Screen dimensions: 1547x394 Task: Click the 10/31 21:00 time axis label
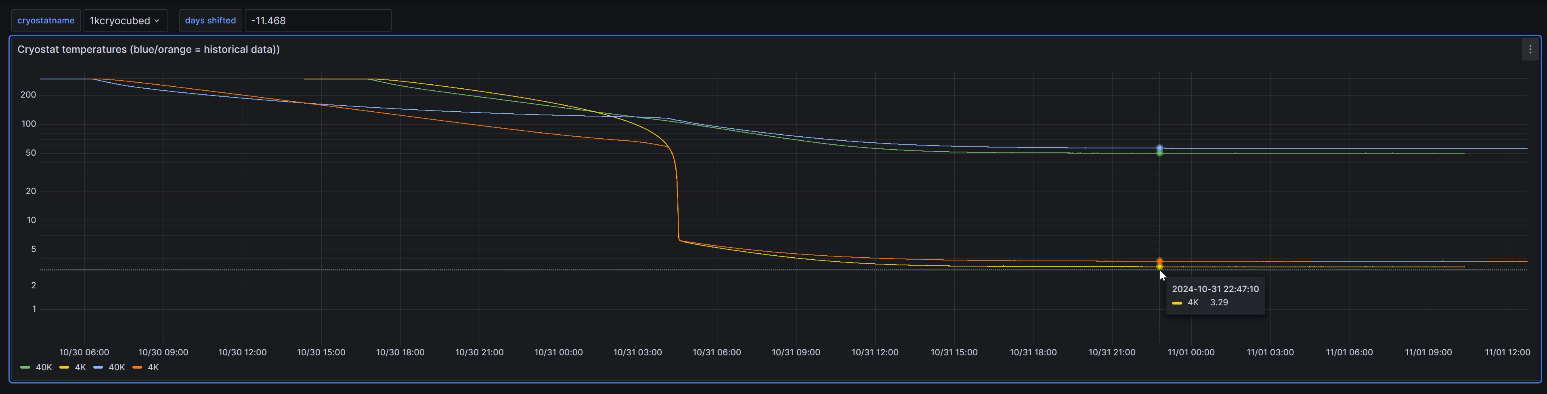coord(1112,352)
